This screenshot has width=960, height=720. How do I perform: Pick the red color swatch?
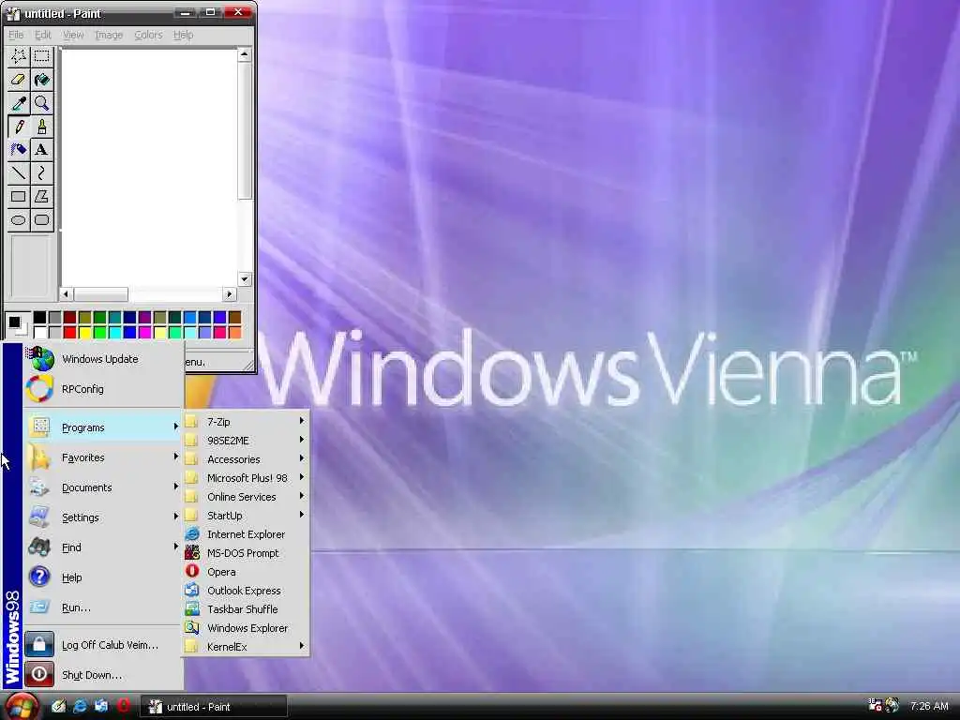[x=69, y=333]
